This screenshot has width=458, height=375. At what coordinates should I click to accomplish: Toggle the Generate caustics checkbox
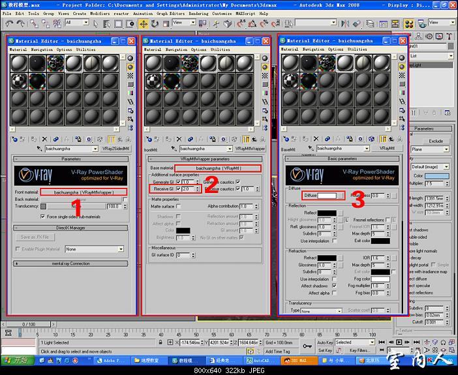click(x=237, y=182)
